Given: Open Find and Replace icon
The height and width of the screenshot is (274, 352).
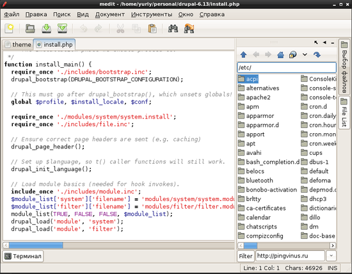Looking at the screenshot, I should (x=189, y=29).
